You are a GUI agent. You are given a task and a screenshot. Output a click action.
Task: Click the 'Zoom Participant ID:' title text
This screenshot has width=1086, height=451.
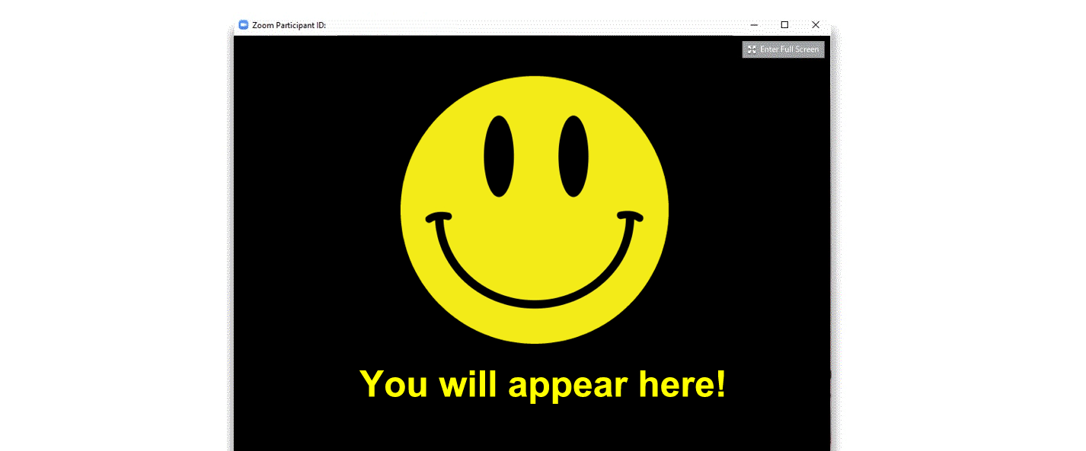(289, 25)
